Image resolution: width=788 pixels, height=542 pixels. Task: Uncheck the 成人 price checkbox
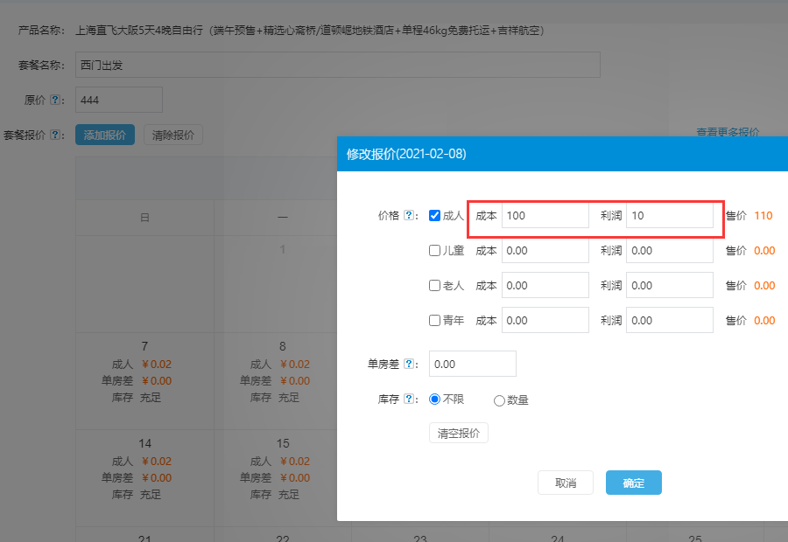[x=435, y=216]
